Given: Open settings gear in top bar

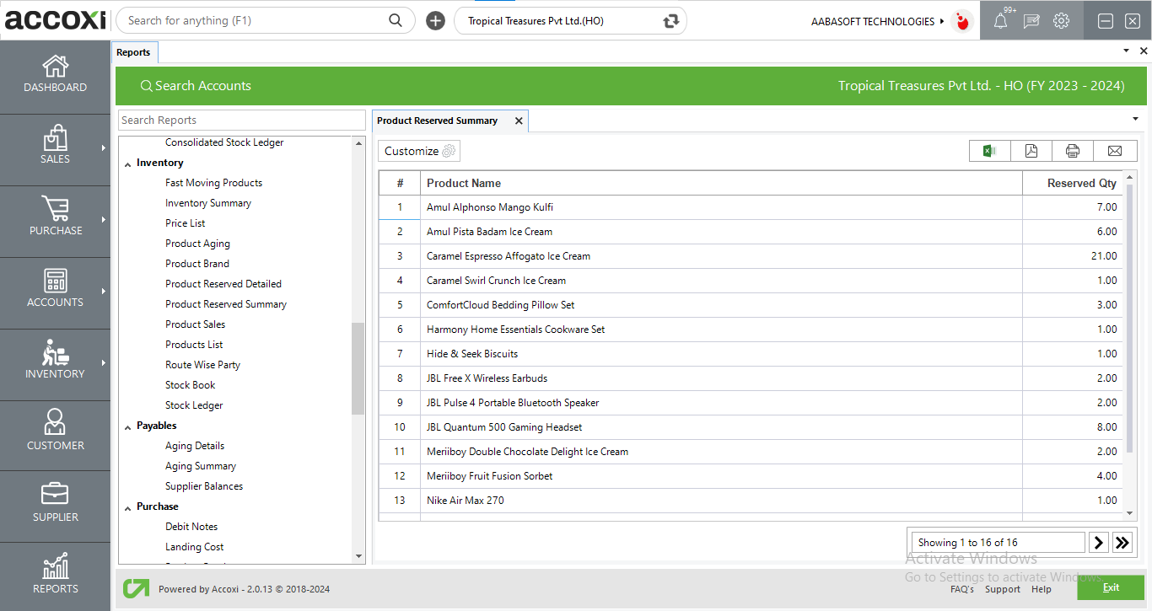Looking at the screenshot, I should coord(1061,21).
